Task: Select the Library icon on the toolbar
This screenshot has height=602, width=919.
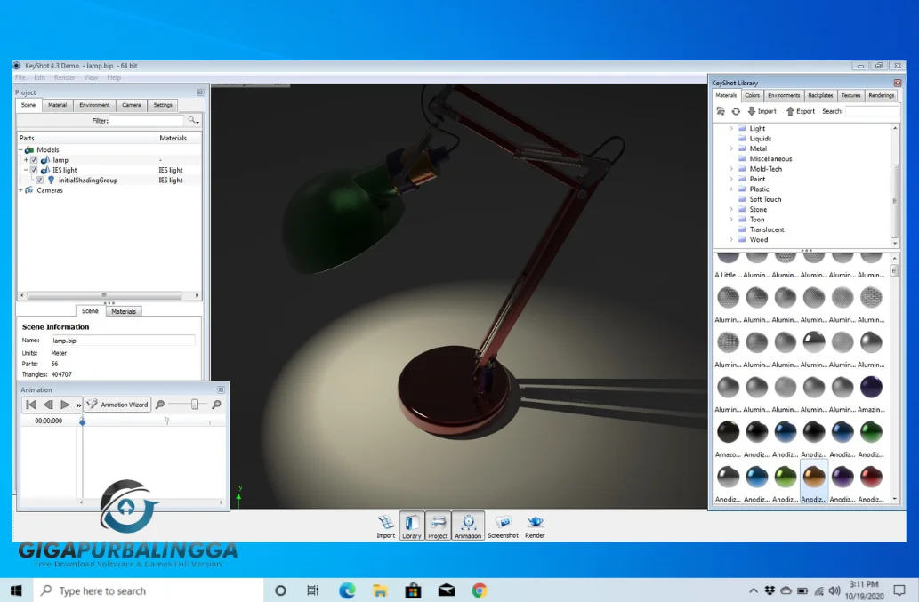Action: tap(411, 524)
